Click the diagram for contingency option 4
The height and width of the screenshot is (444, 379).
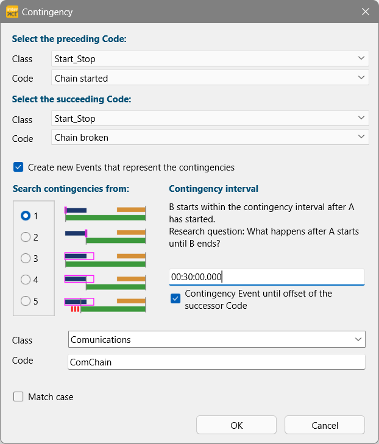tap(105, 283)
